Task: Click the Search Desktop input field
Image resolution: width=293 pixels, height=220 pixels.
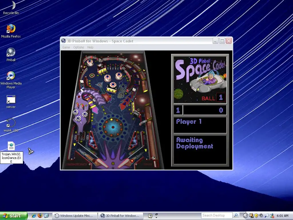Action: tap(217, 215)
